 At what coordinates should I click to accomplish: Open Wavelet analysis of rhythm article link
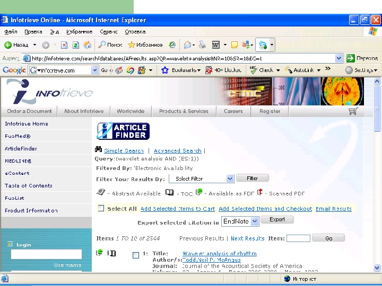(x=220, y=253)
